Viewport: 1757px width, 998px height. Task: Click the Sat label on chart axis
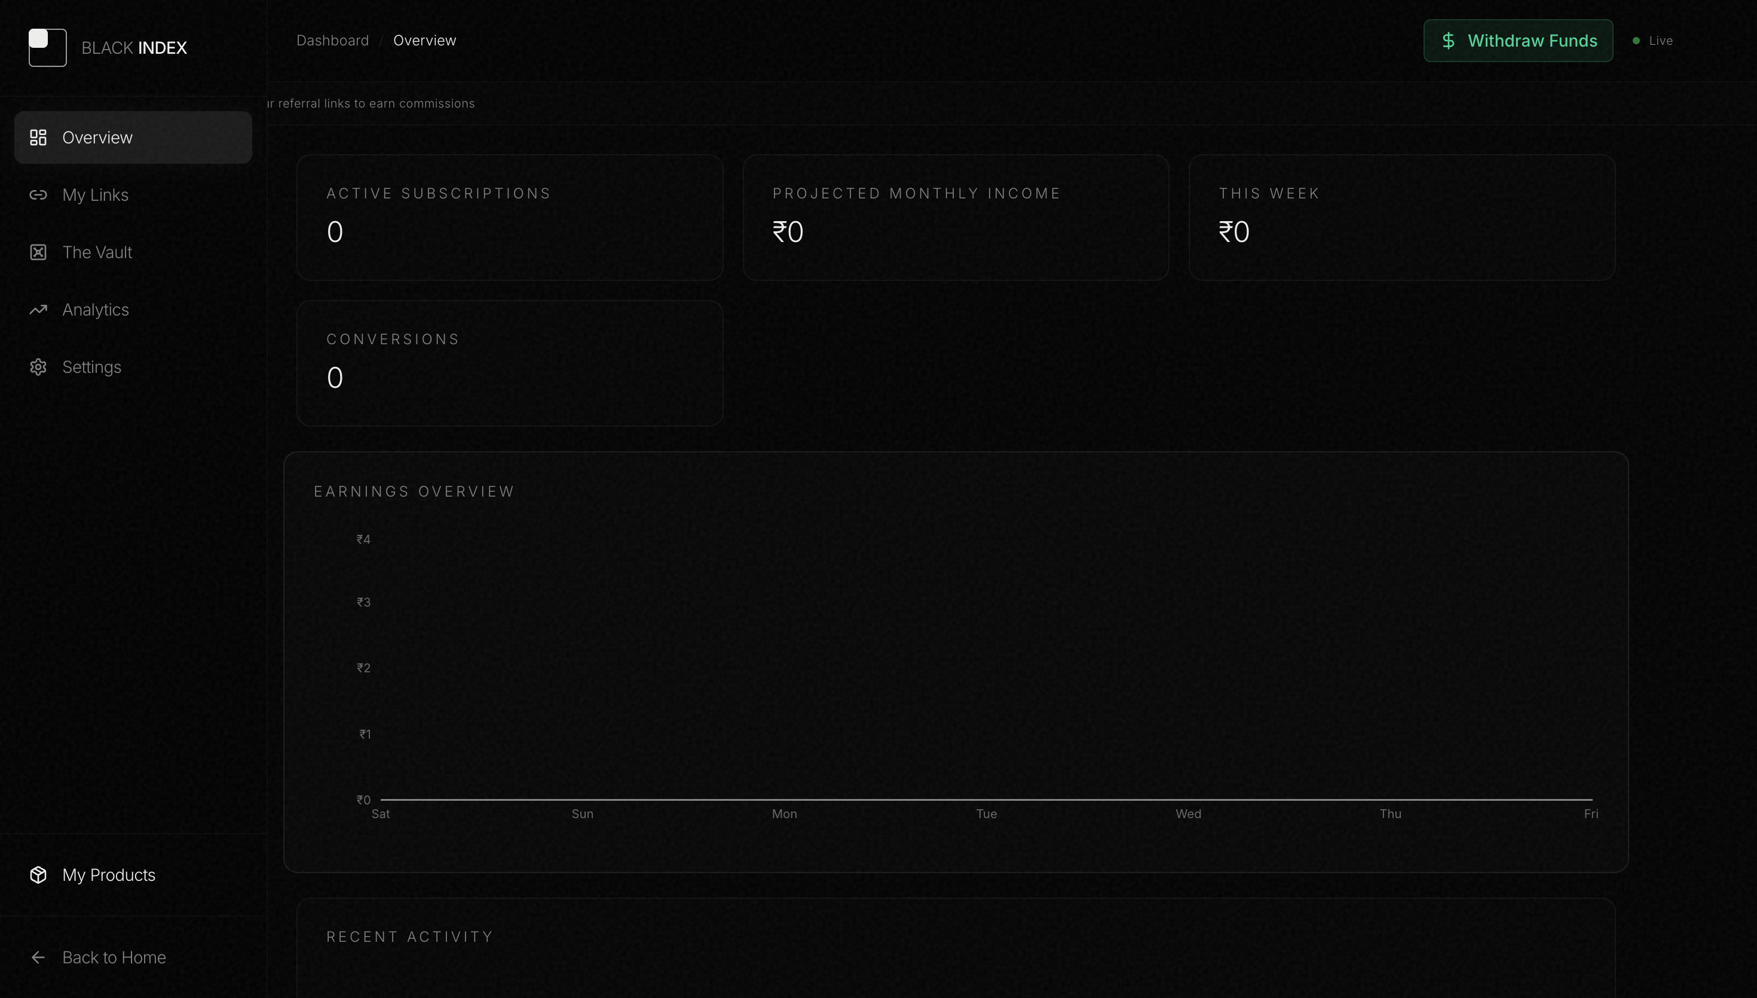click(380, 815)
